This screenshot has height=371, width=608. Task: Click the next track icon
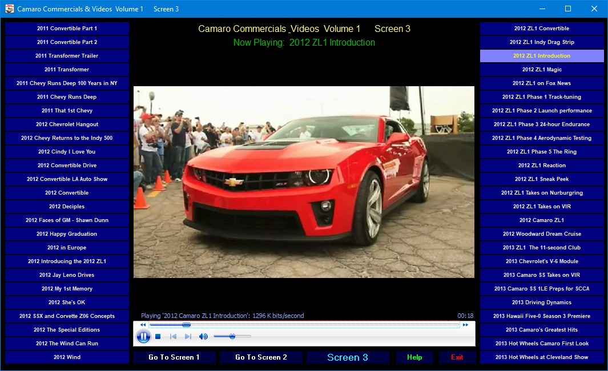click(x=188, y=337)
